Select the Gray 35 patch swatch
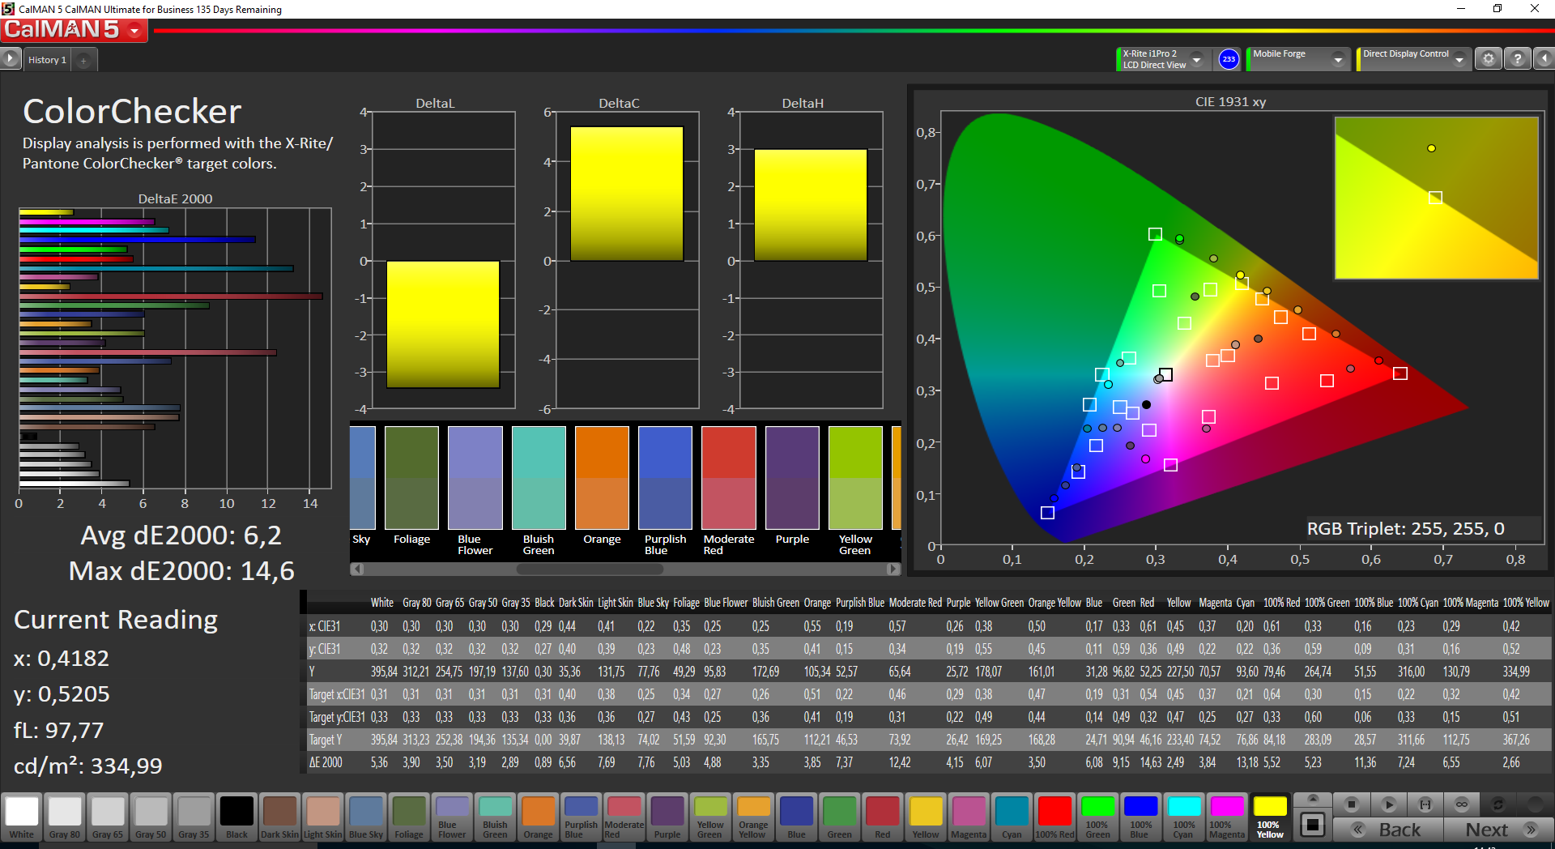 194,817
